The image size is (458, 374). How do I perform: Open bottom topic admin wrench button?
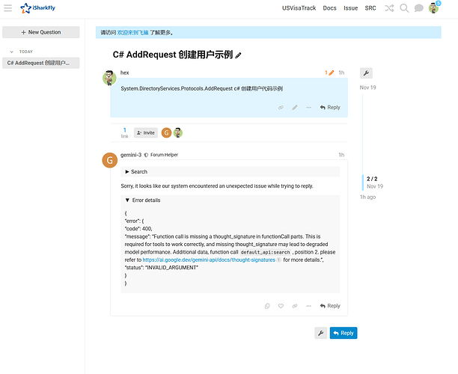(x=321, y=333)
